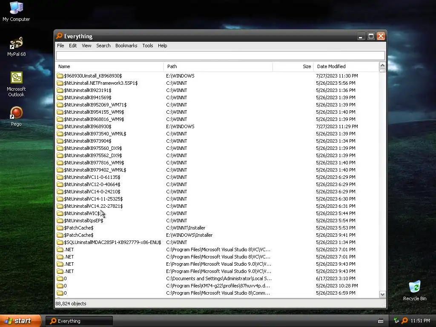
Task: Sort results by Date Modified column header
Action: pos(346,66)
